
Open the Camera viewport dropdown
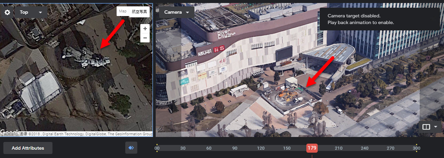[x=177, y=12]
